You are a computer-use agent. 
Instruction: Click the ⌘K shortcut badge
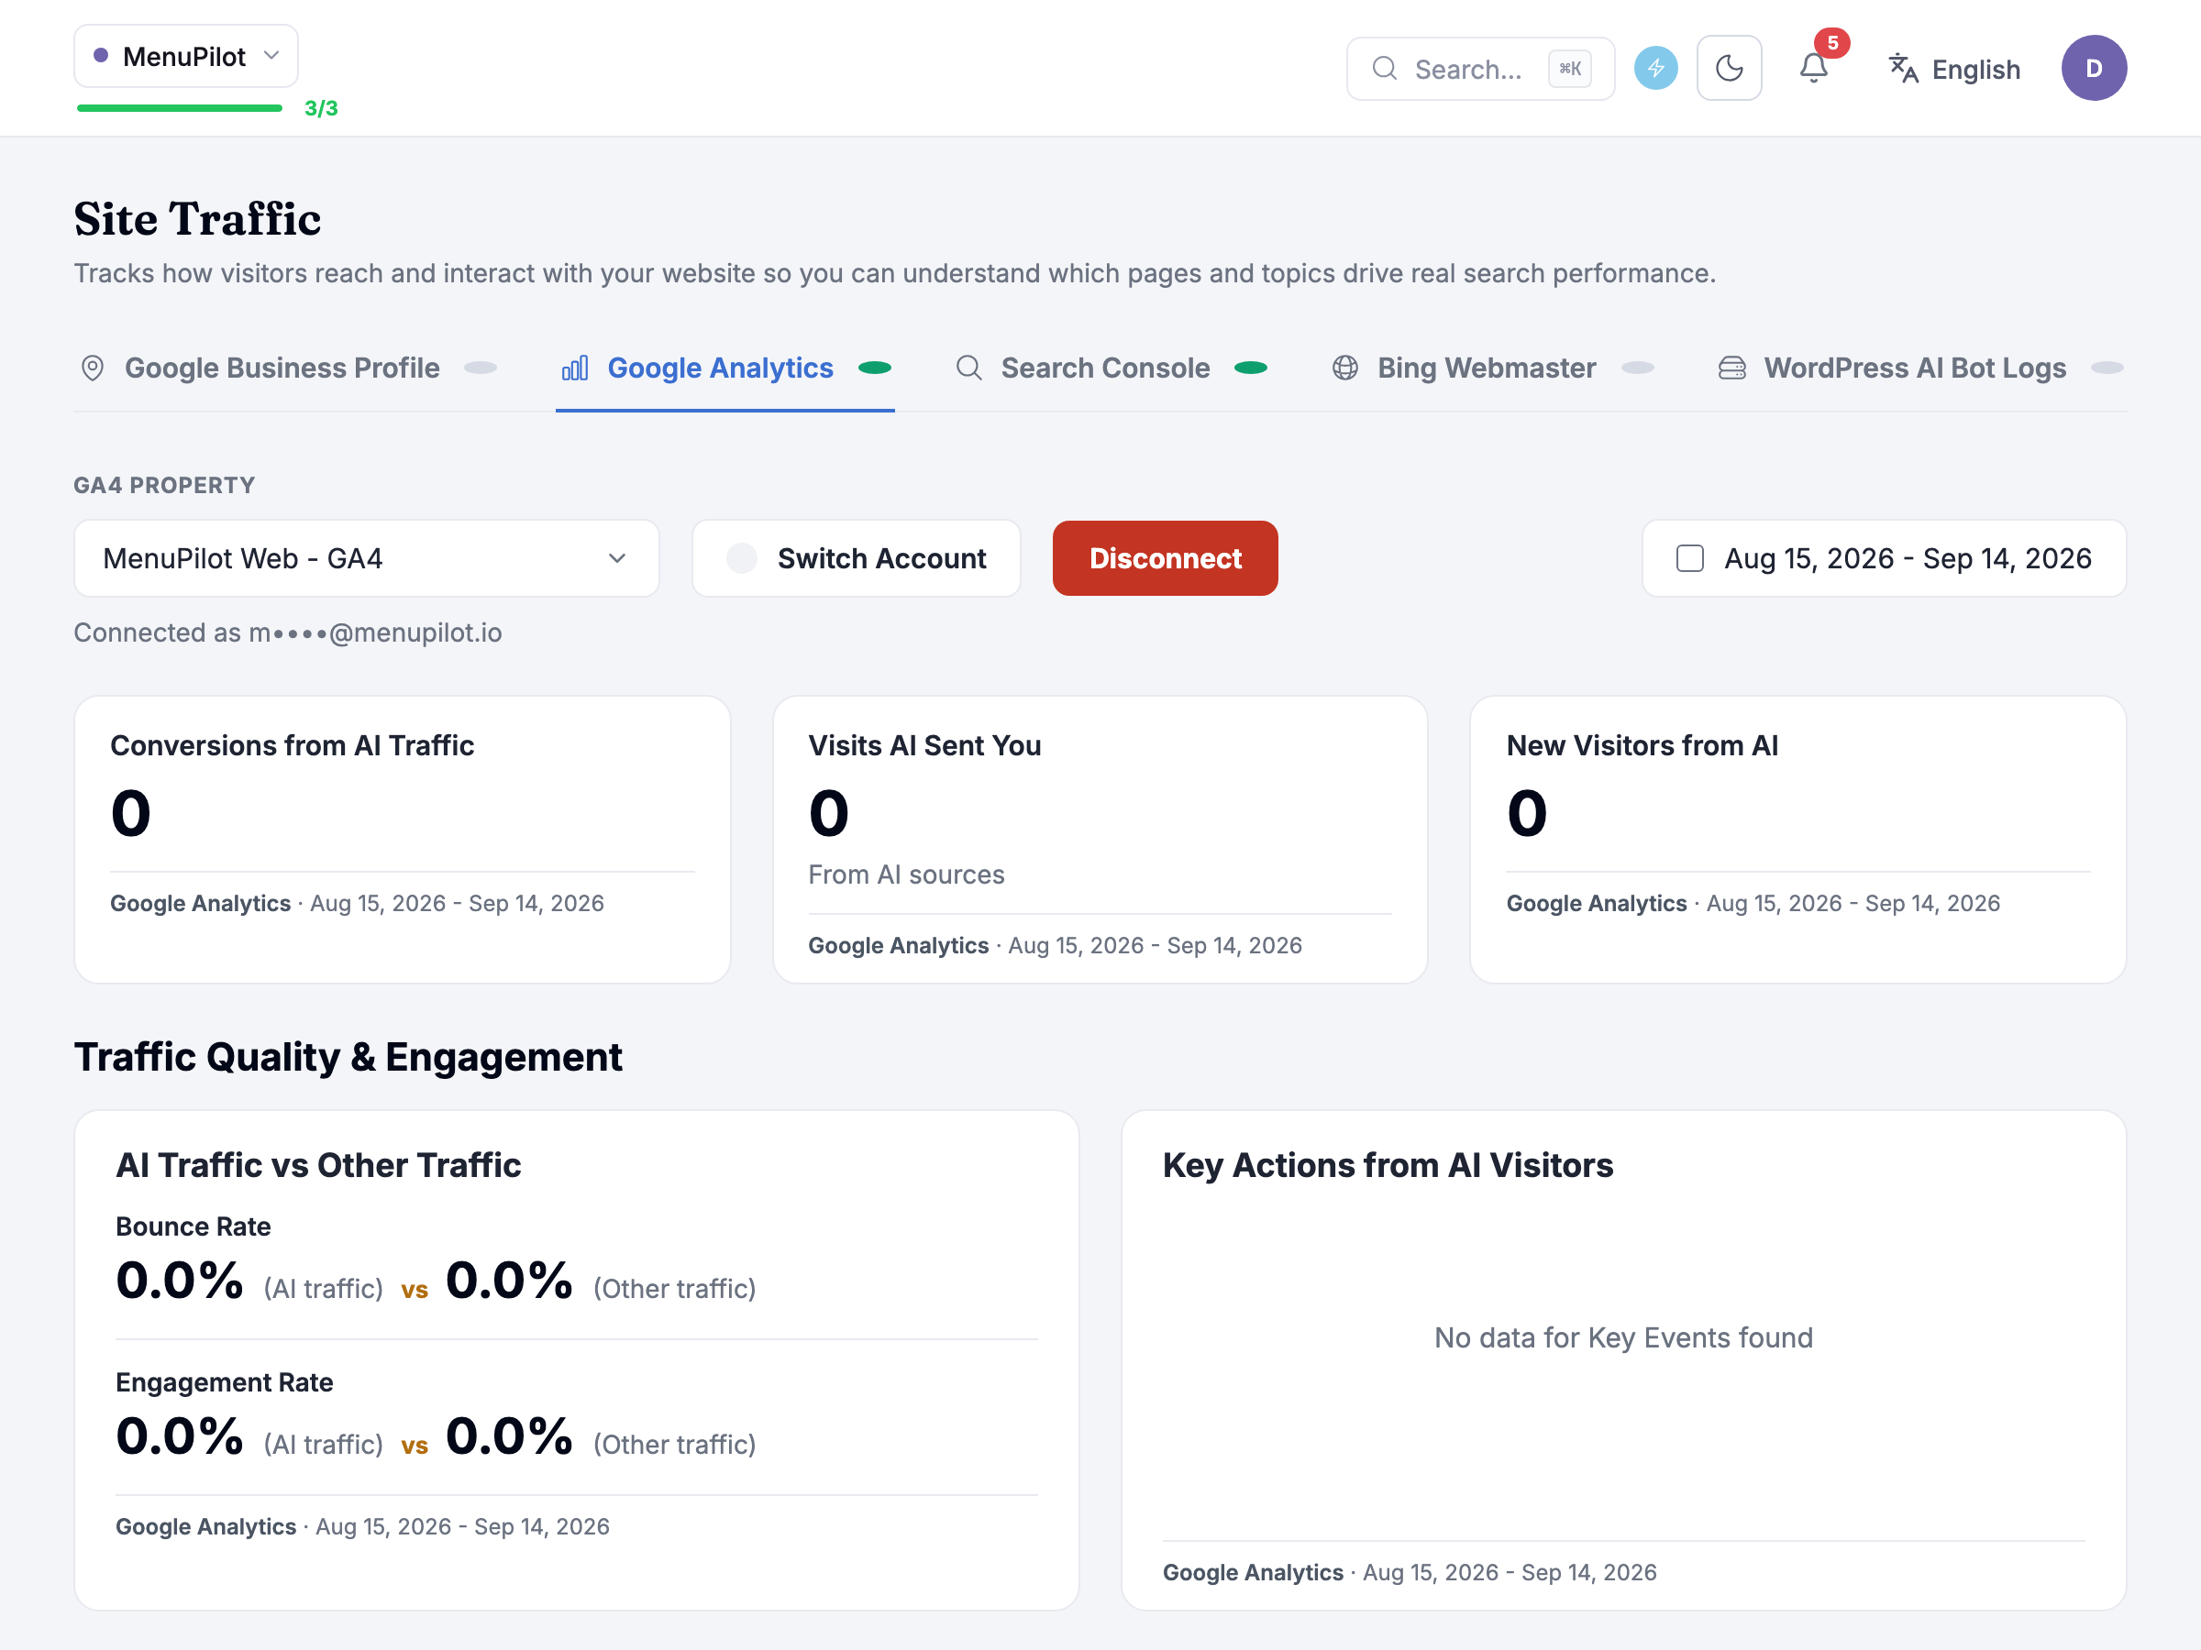click(1569, 69)
